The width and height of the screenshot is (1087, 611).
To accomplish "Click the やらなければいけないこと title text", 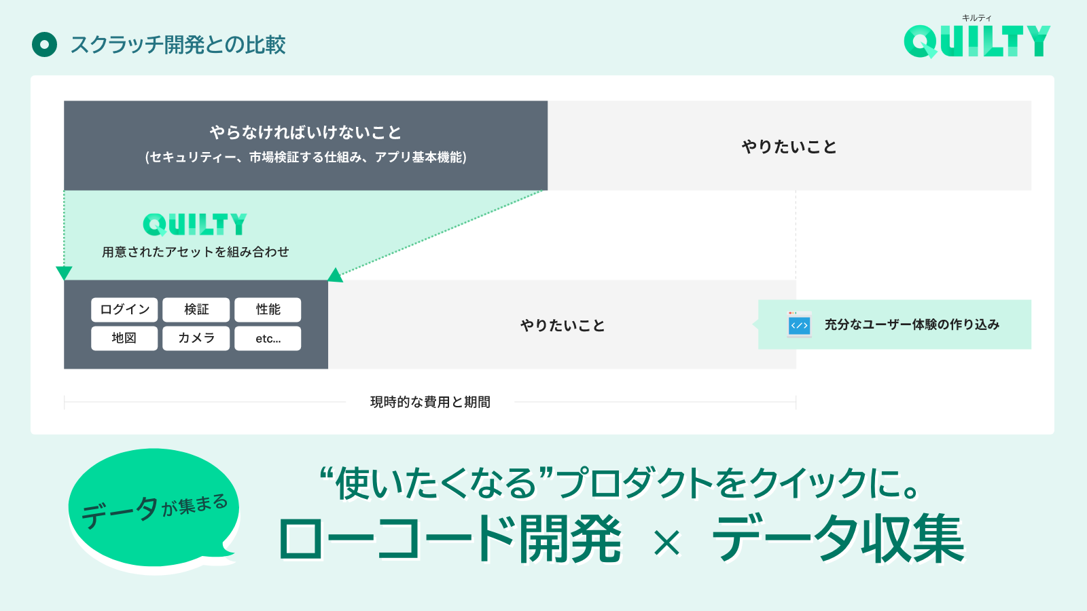I will click(x=306, y=132).
